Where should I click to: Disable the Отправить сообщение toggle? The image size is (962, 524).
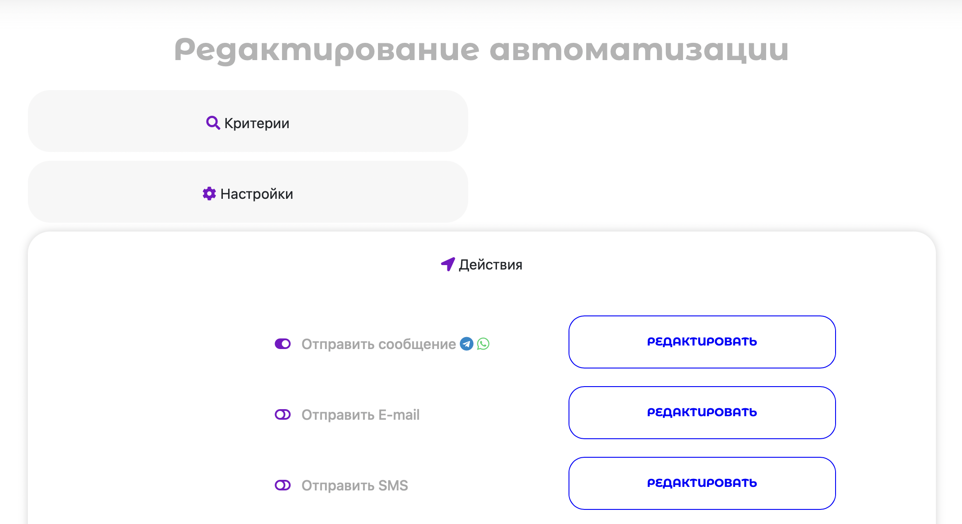pyautogui.click(x=282, y=344)
